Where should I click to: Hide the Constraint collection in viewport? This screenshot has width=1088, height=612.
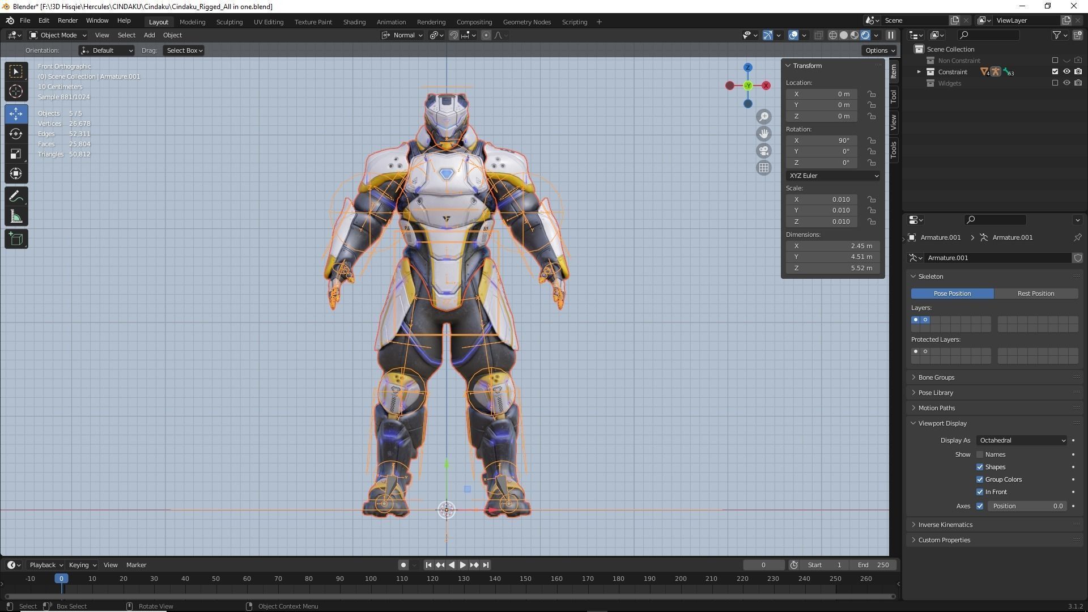1066,72
